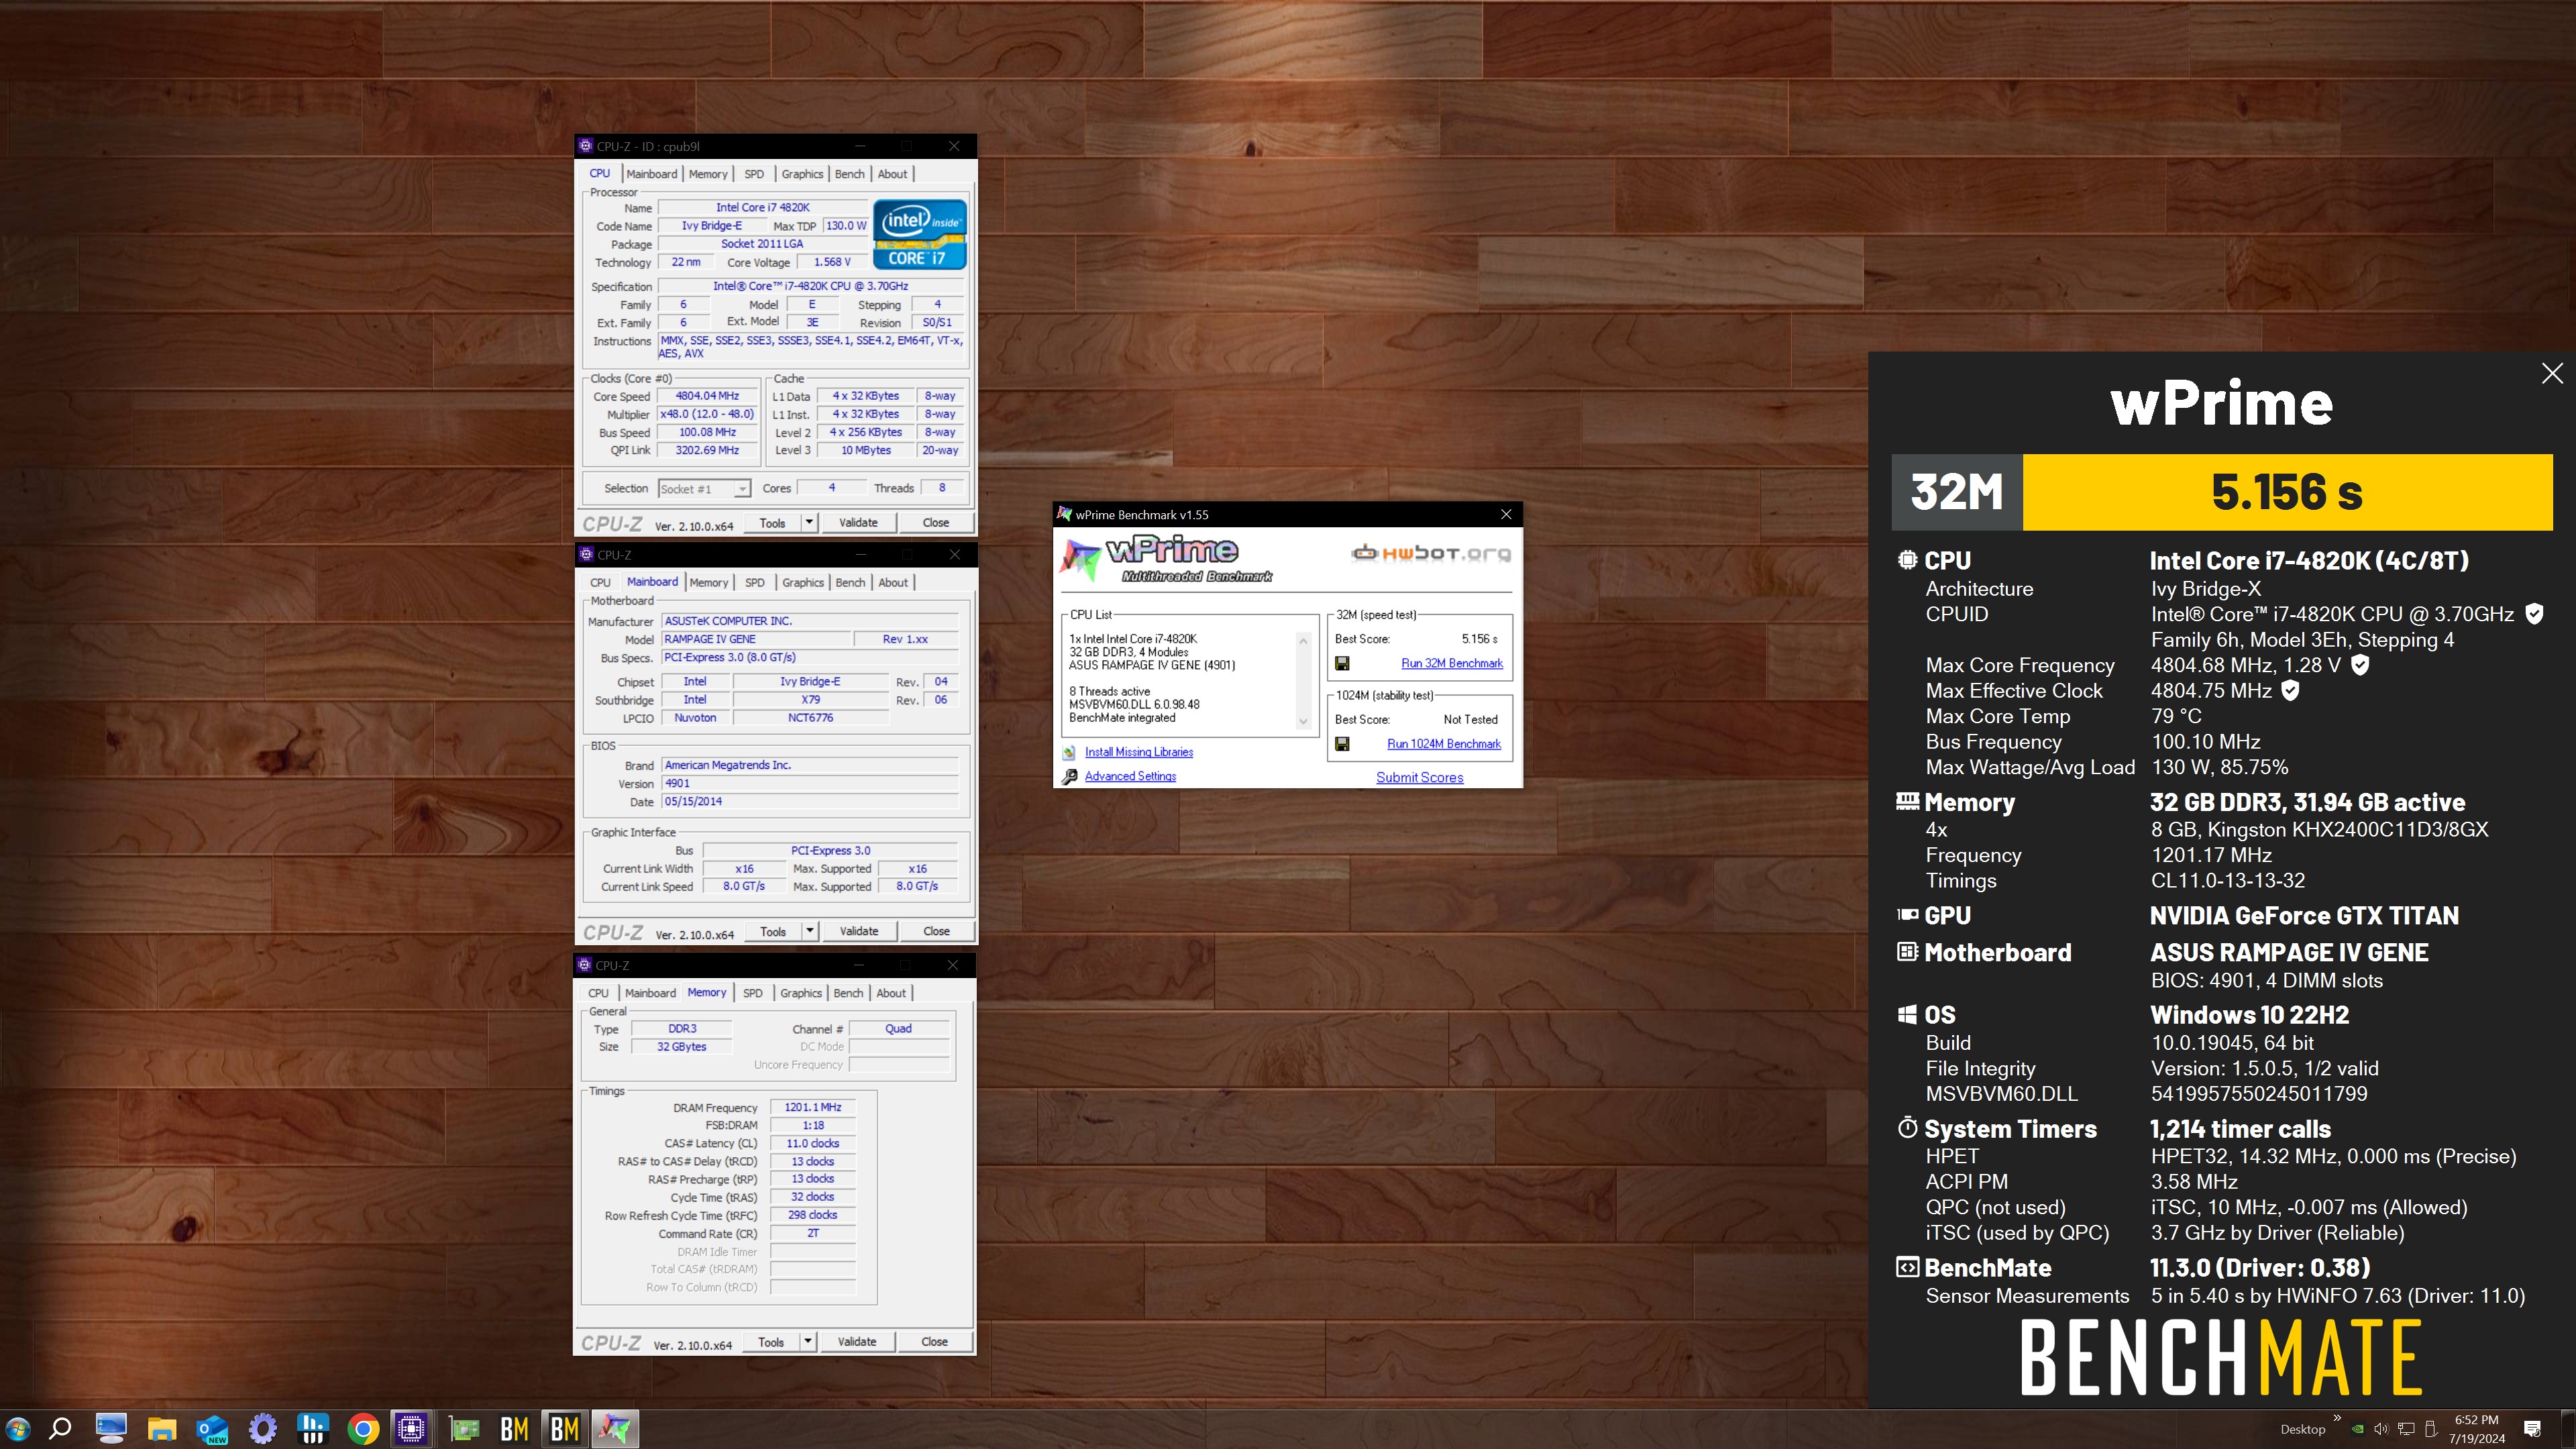Click the RAMPAGE IV GENE model field in CPU-Z
Viewport: 2576px width, 1449px height.
[756, 639]
